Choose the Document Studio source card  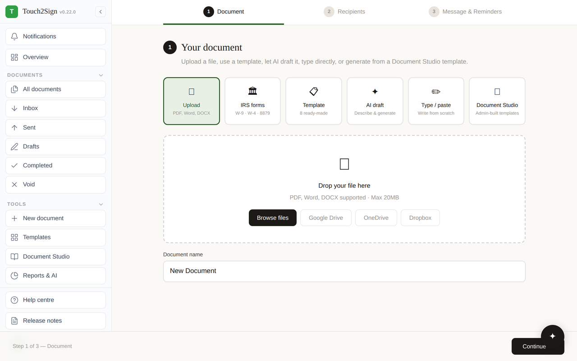coord(497,101)
